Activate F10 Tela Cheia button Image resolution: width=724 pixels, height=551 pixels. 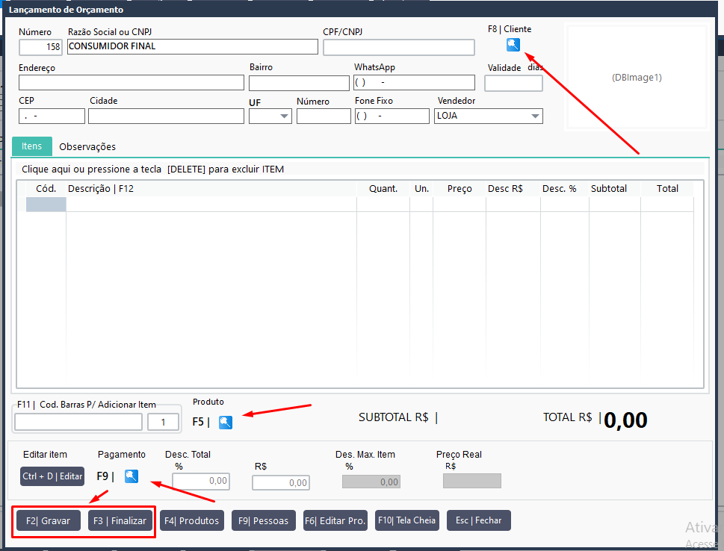pos(406,520)
